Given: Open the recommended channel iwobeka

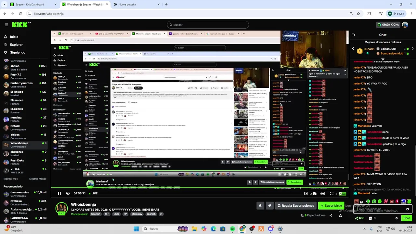Looking at the screenshot, I should coord(25,203).
